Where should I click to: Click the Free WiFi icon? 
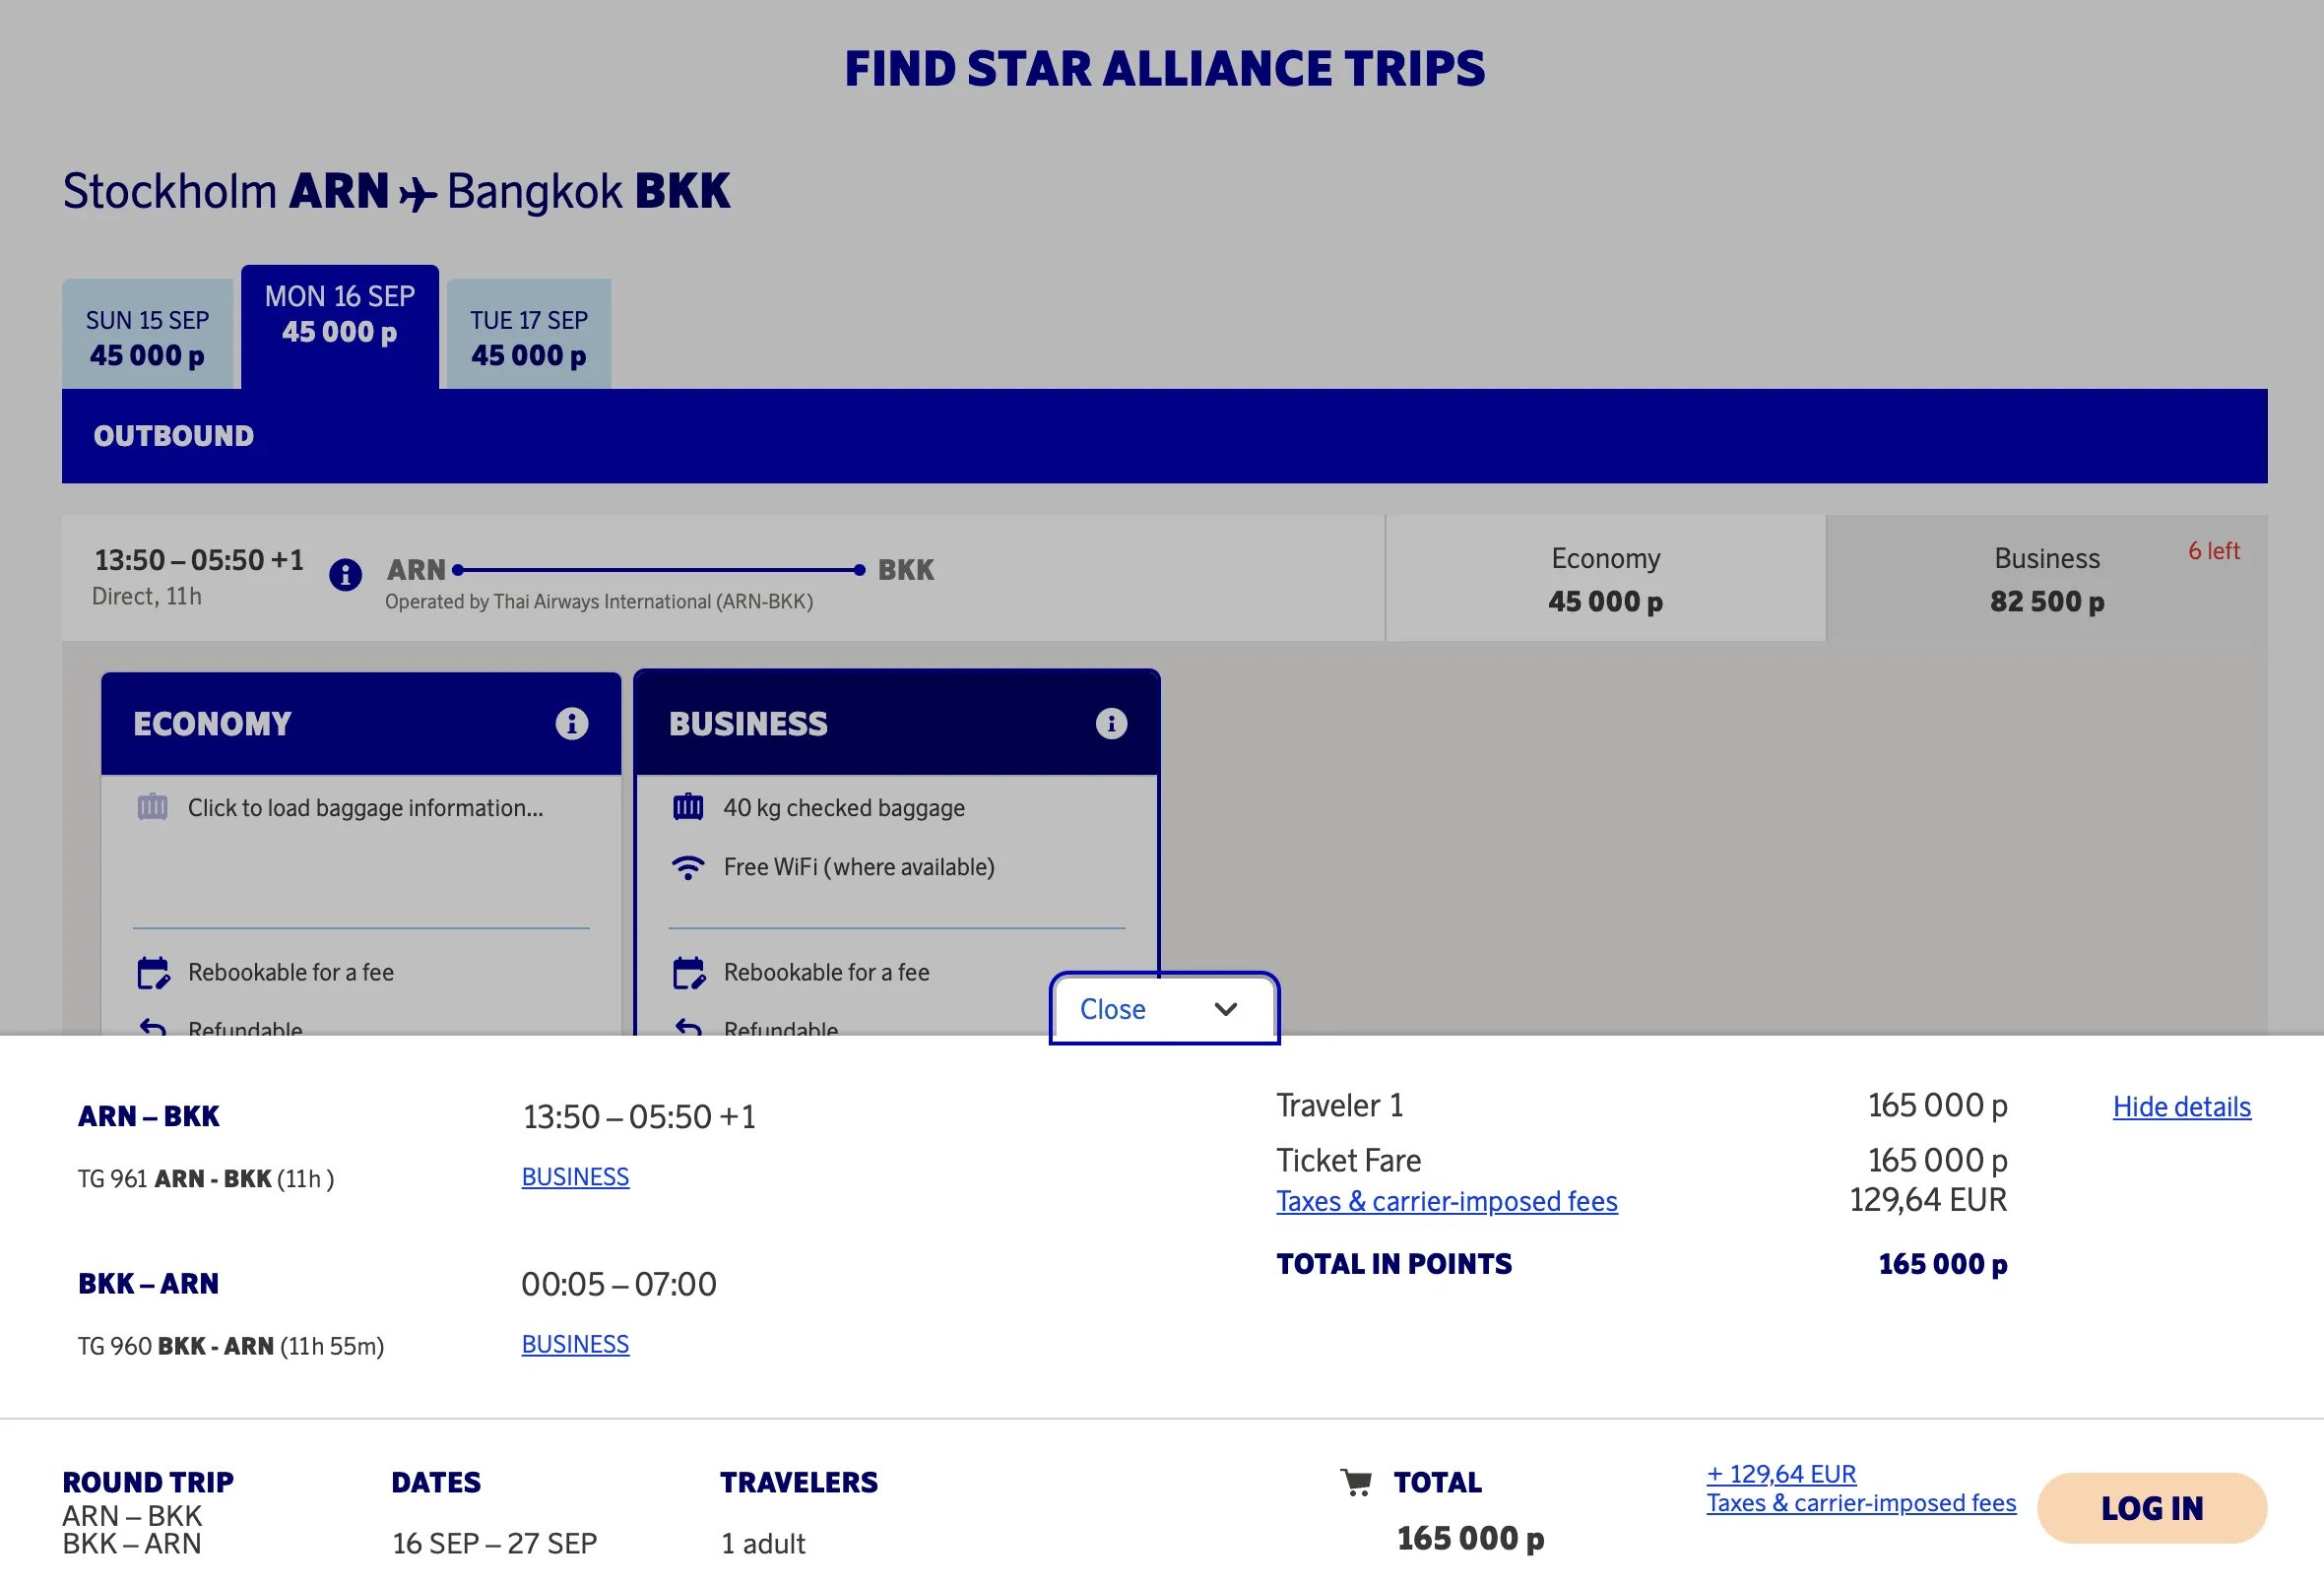coord(688,867)
